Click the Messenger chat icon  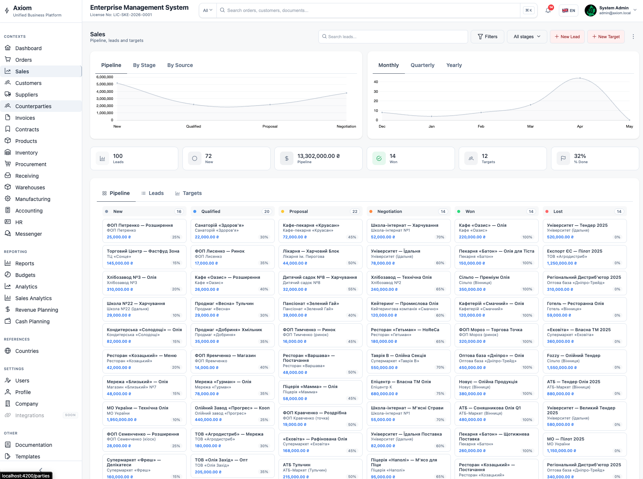click(x=7, y=234)
